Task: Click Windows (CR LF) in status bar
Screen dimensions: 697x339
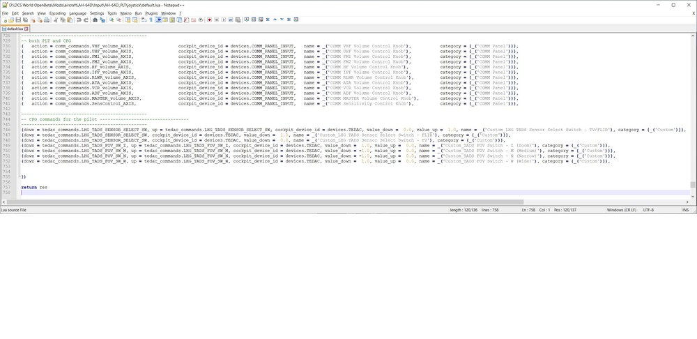Action: point(622,209)
